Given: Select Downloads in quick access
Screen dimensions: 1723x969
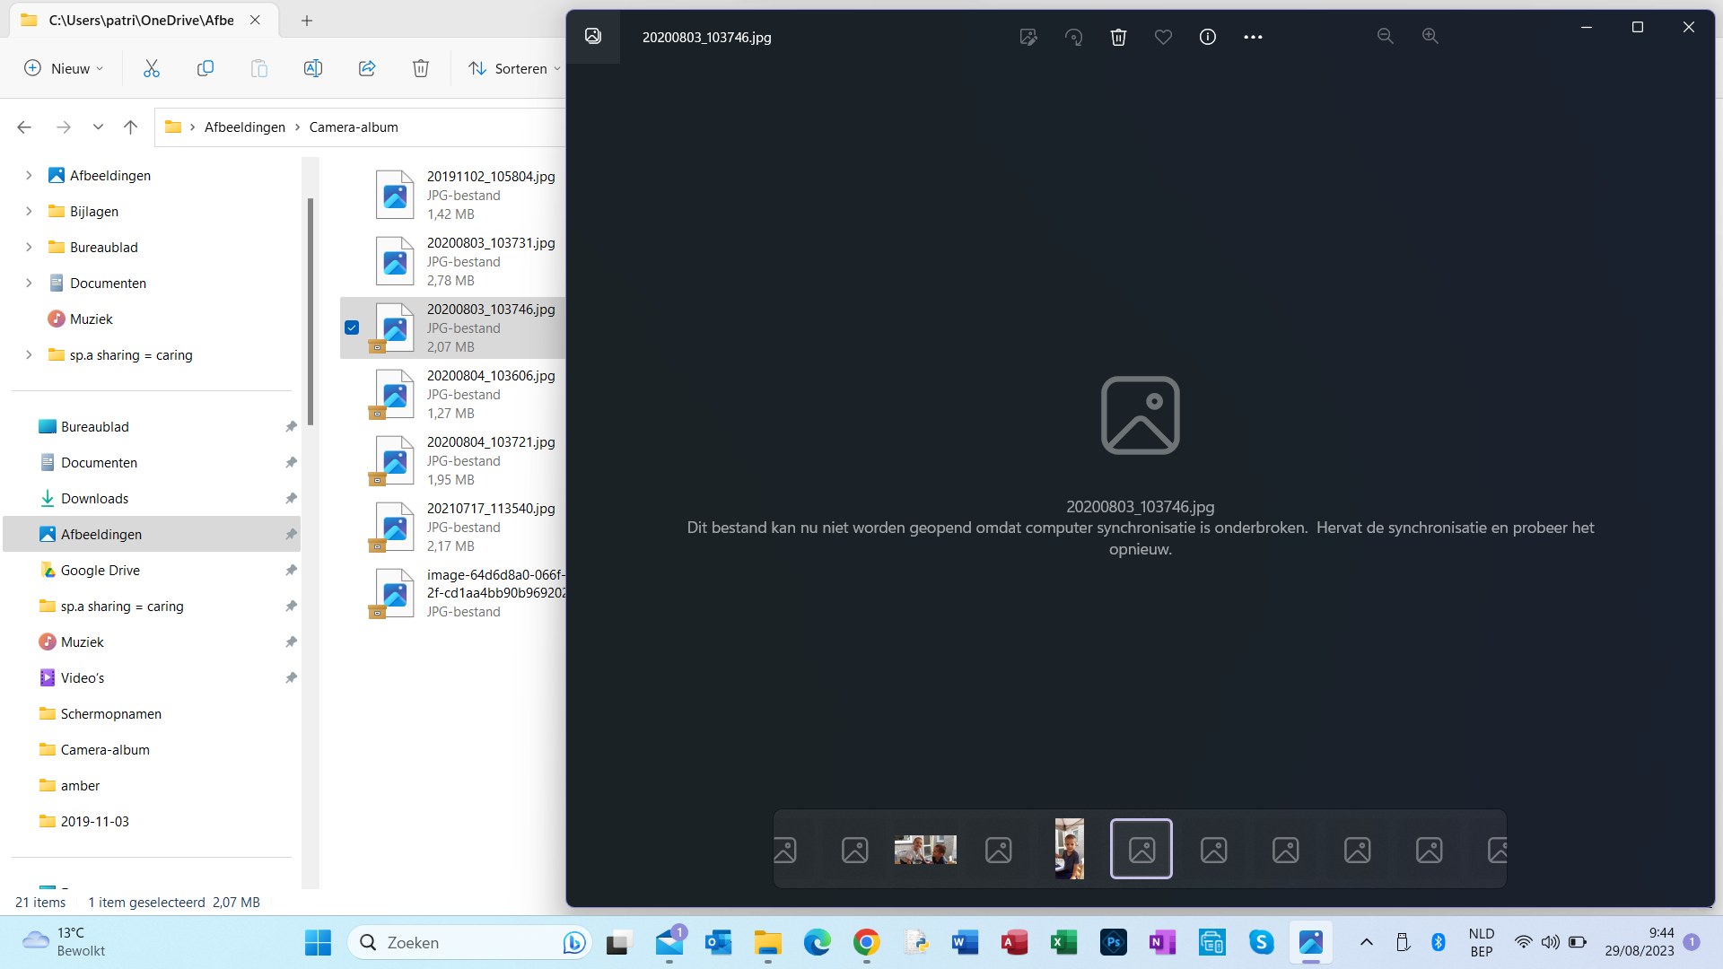Looking at the screenshot, I should click(94, 498).
